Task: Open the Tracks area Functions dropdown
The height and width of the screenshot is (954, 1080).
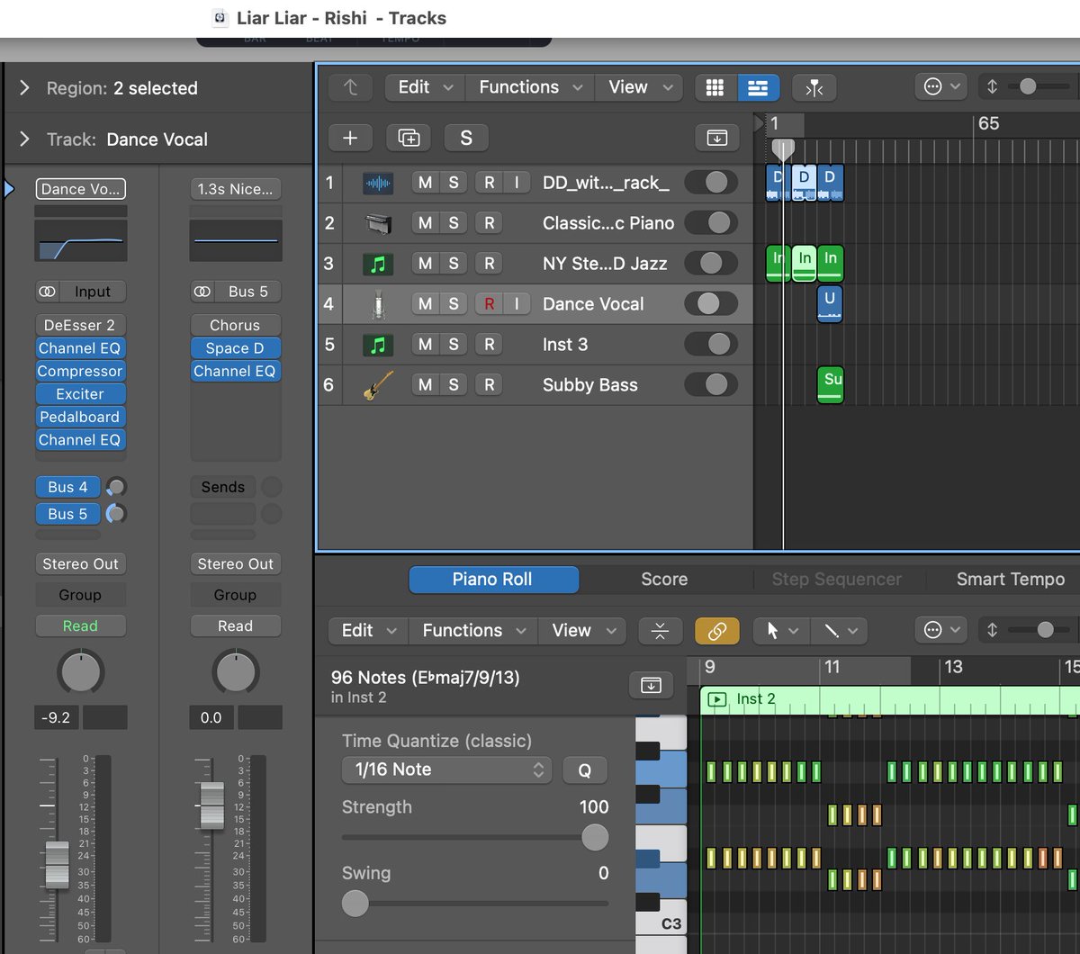Action: point(529,87)
